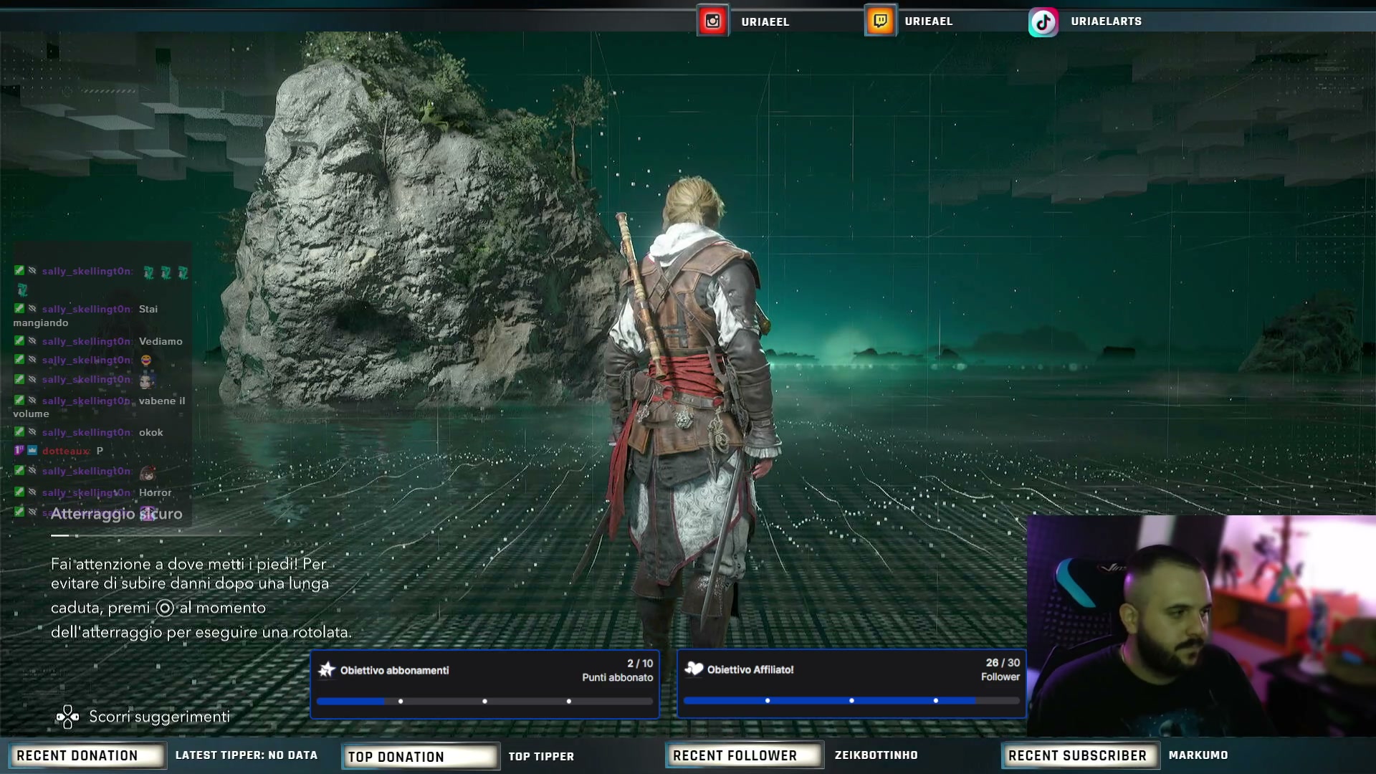Click the 'LATEST TIPPER: NO DATA' text
This screenshot has width=1376, height=774.
click(x=247, y=755)
